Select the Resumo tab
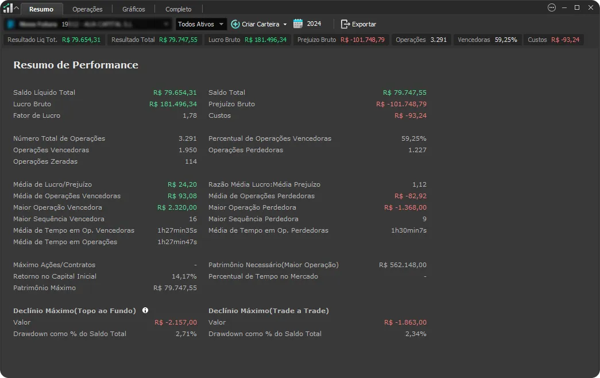The image size is (600, 378). 41,9
